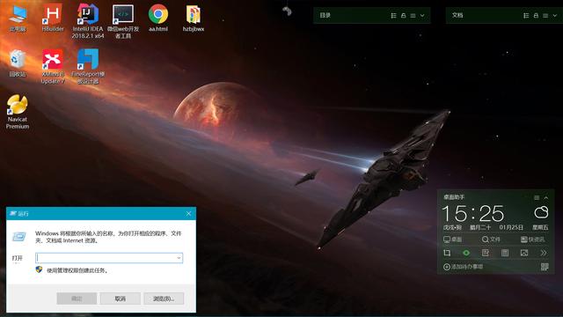Select the aa.html Chrome file icon
The height and width of the screenshot is (317, 563).
click(x=158, y=18)
